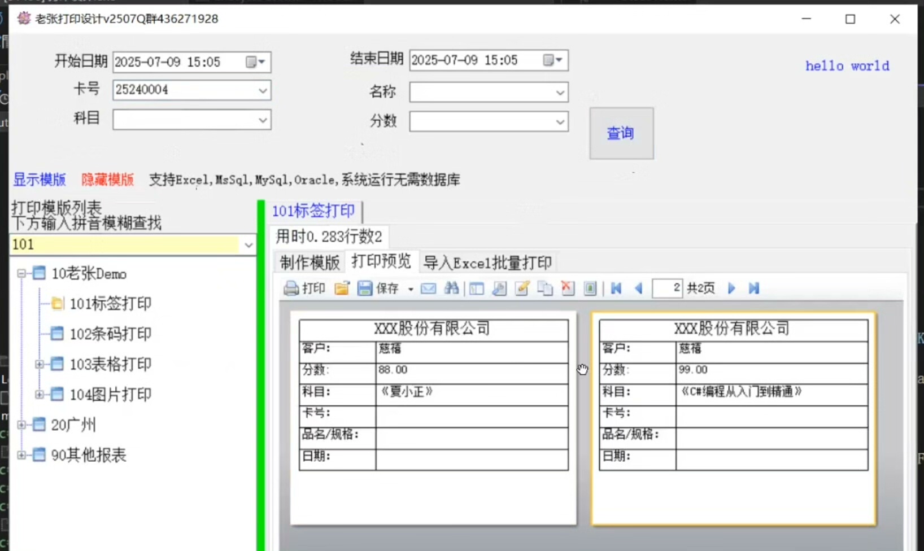Viewport: 924px width, 551px height.
Task: Collapse the 10老张Demo tree node
Action: (x=21, y=274)
